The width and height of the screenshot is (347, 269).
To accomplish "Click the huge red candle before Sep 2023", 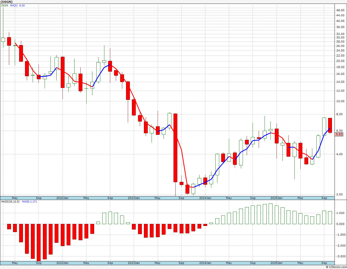I will (175, 148).
